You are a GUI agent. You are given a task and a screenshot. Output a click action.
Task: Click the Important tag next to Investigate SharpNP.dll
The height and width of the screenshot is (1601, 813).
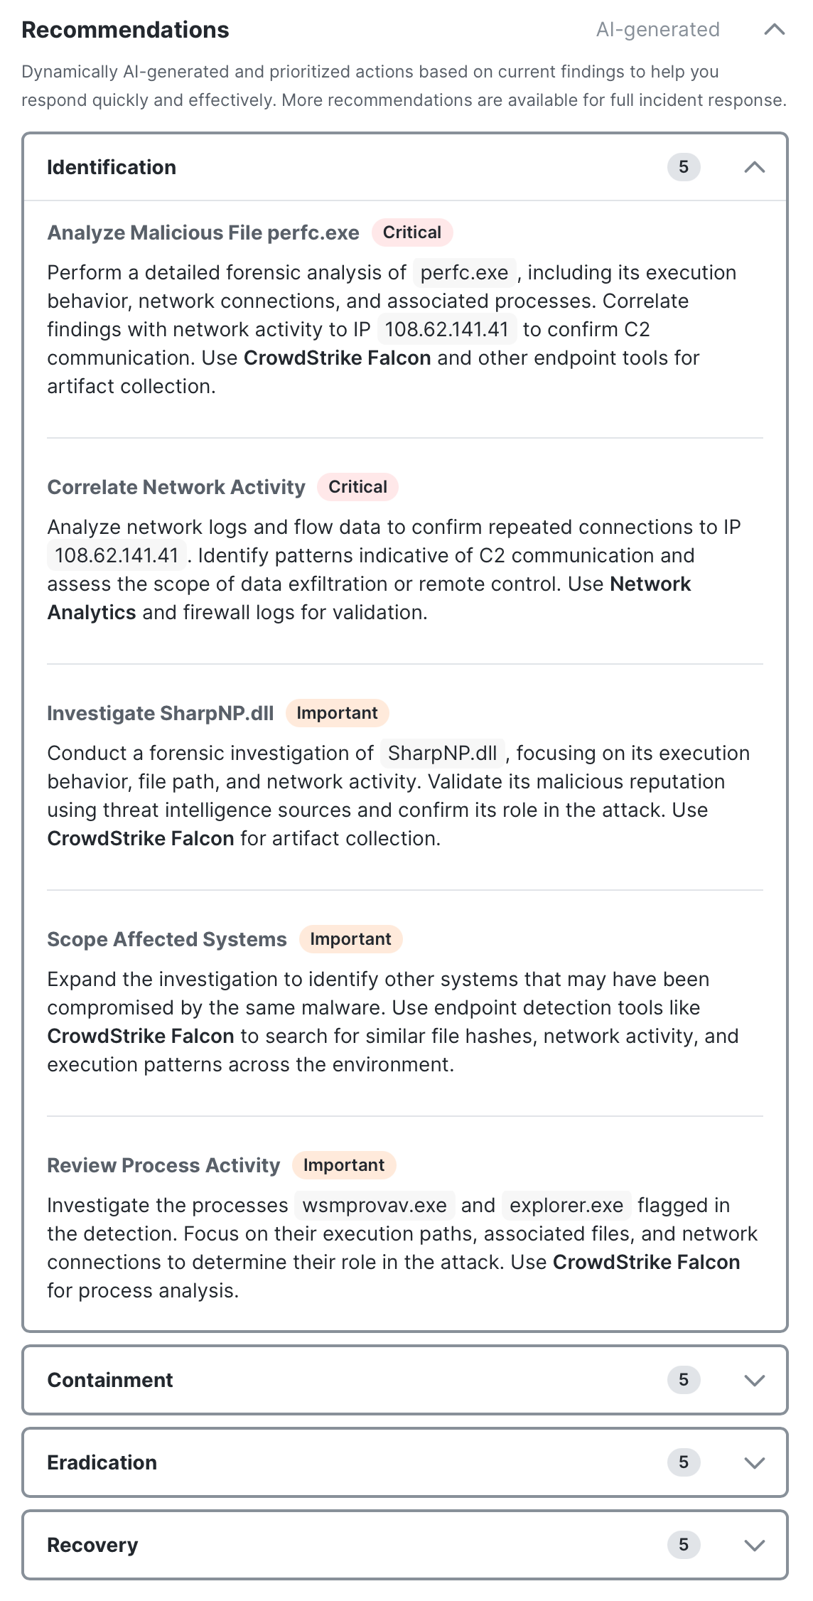pyautogui.click(x=337, y=713)
